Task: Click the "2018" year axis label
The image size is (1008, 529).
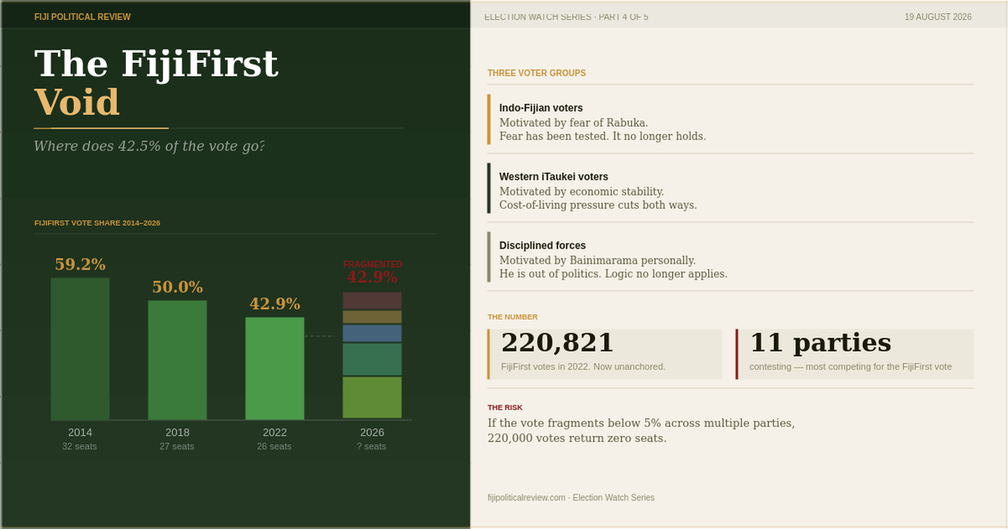Action: click(177, 432)
